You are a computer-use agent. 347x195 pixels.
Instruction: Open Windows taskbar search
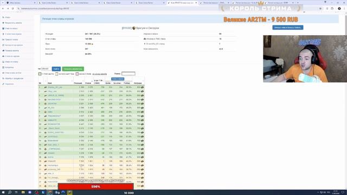click(10, 193)
